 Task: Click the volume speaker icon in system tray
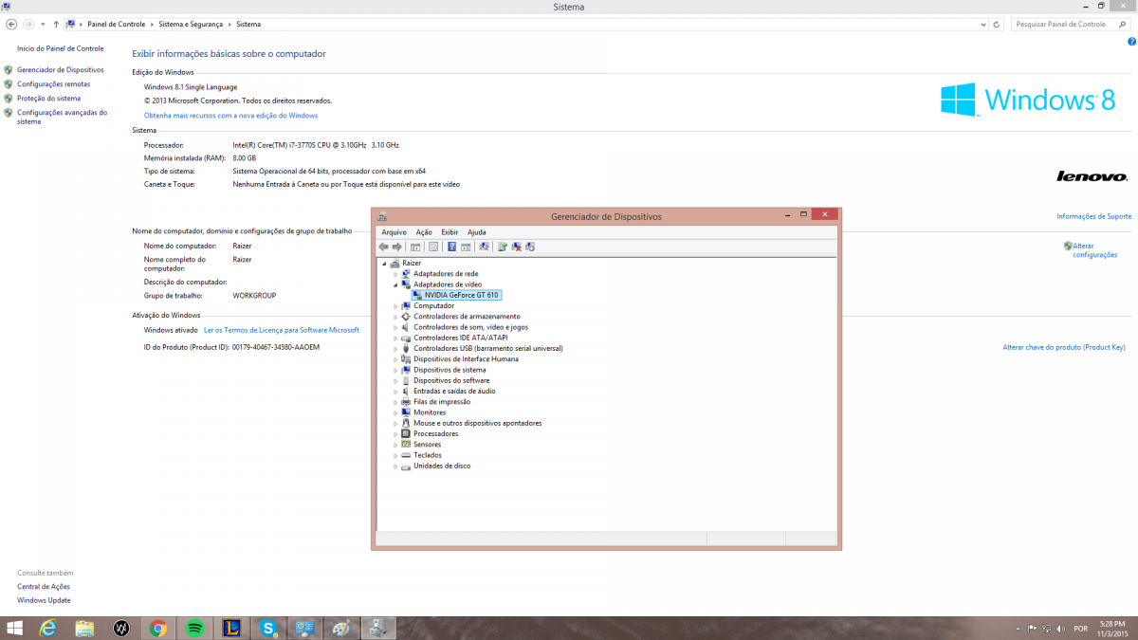(1059, 629)
